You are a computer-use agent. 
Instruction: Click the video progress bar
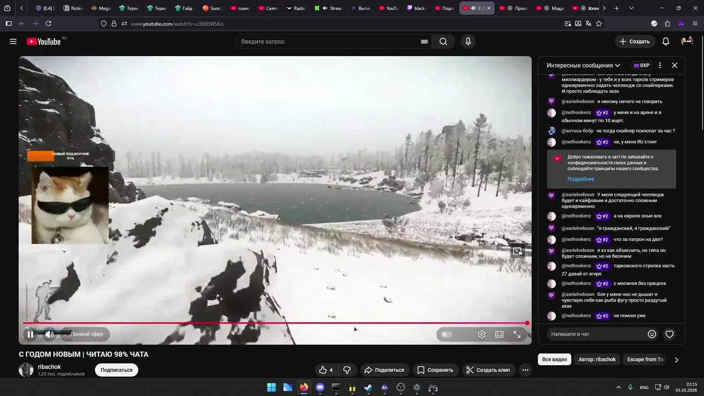pyautogui.click(x=275, y=323)
